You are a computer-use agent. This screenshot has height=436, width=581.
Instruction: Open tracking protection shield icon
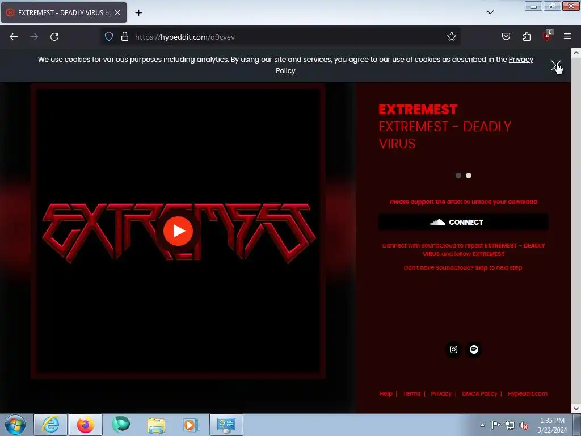[108, 37]
